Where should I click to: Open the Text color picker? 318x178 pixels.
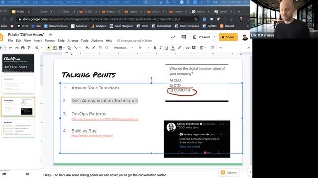(x=173, y=48)
